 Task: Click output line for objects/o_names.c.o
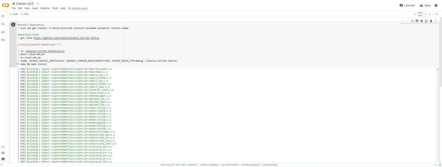point(66,131)
